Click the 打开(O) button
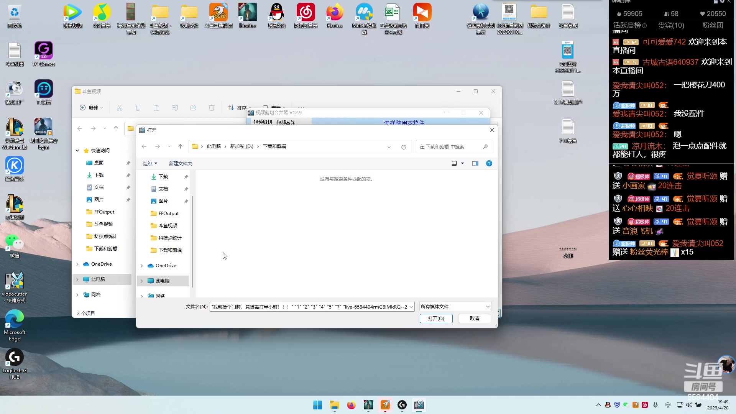Screen dimensions: 736x414 point(436,319)
